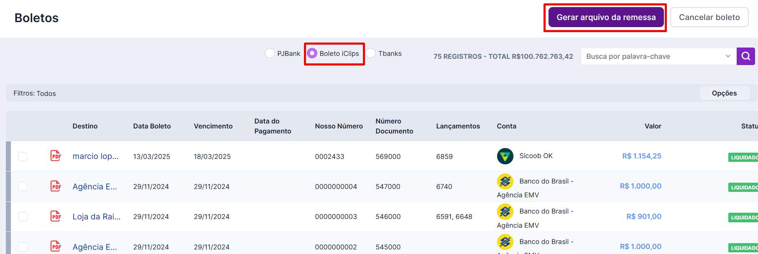Sort by Vencimento column header
This screenshot has height=254, width=758.
click(213, 126)
